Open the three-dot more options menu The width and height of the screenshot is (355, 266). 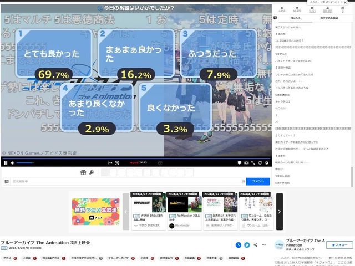[x=264, y=245]
